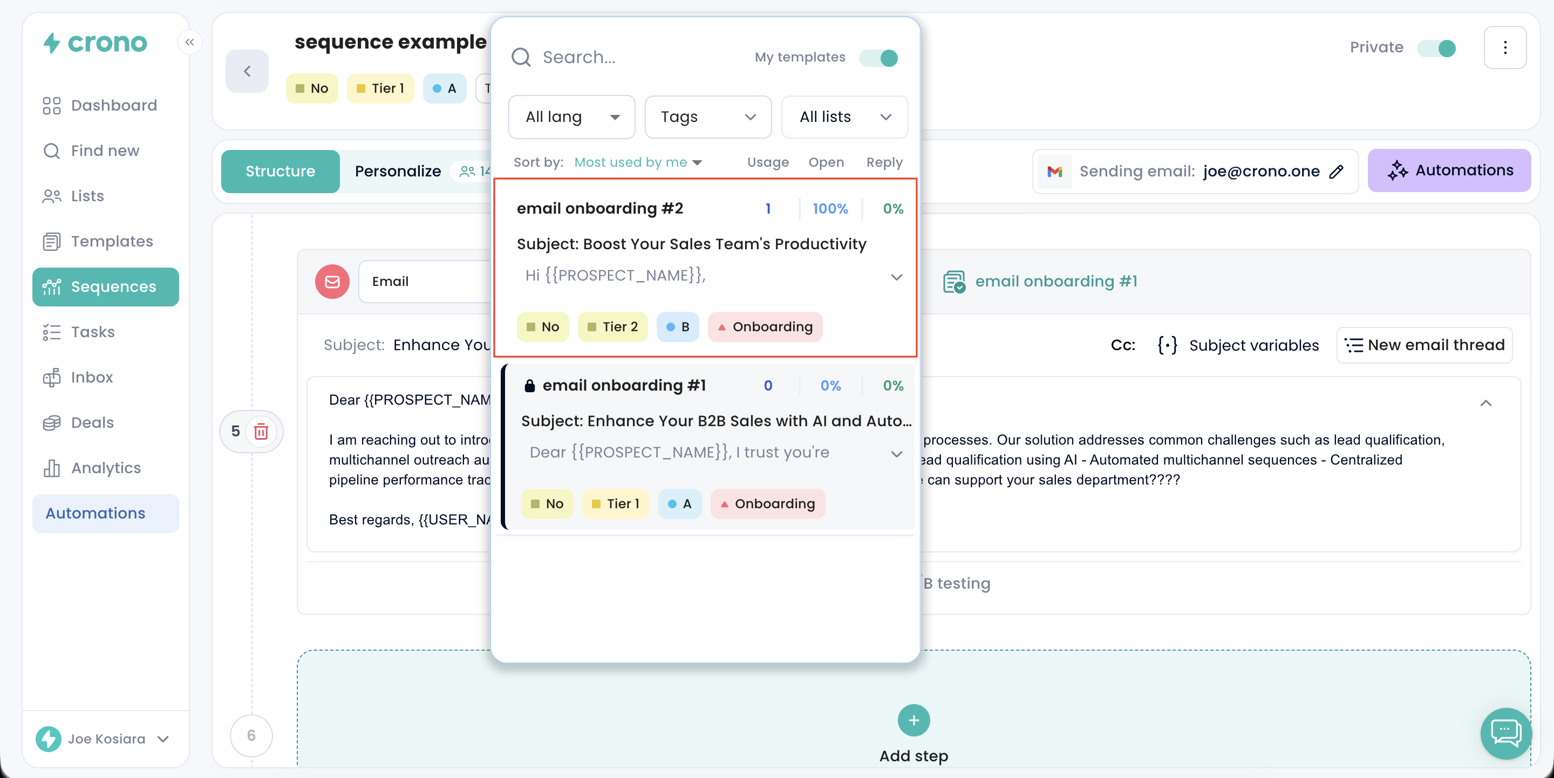Click the New email thread button

pyautogui.click(x=1424, y=345)
